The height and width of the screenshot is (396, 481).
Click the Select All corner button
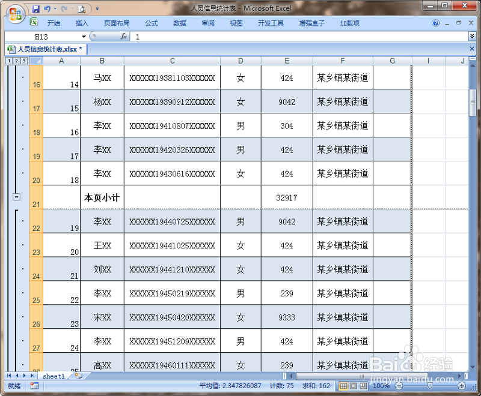coord(36,61)
